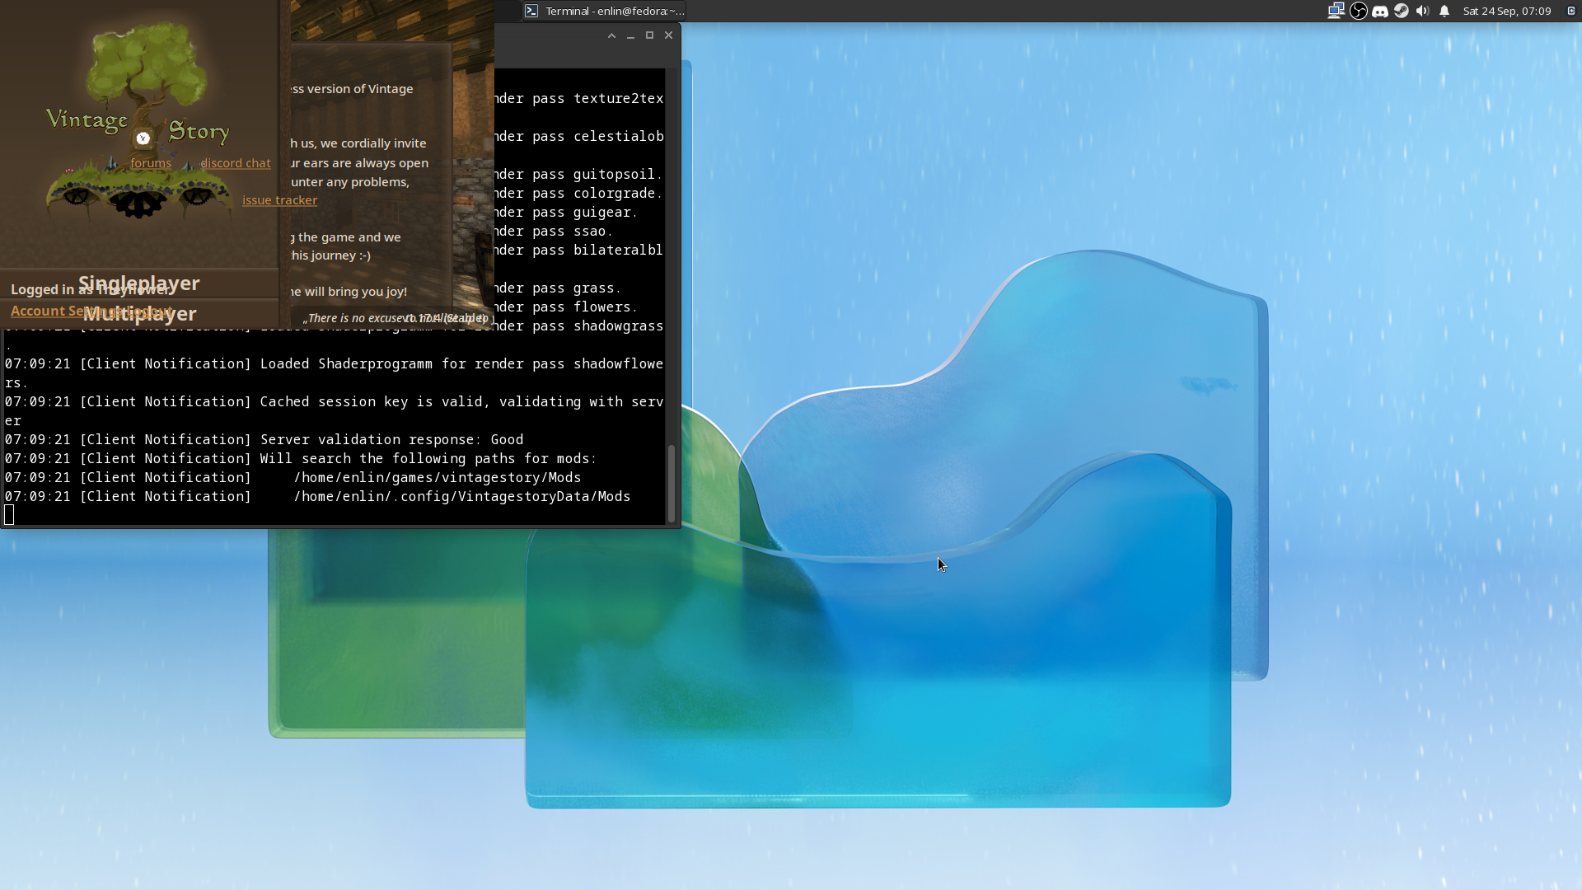Open the network connections tray icon
1582x890 pixels.
click(1336, 11)
